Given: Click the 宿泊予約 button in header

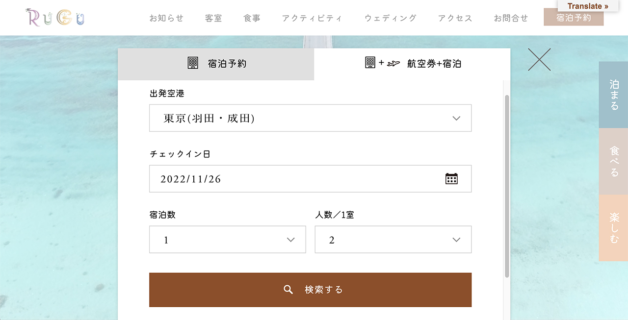Looking at the screenshot, I should (x=574, y=18).
